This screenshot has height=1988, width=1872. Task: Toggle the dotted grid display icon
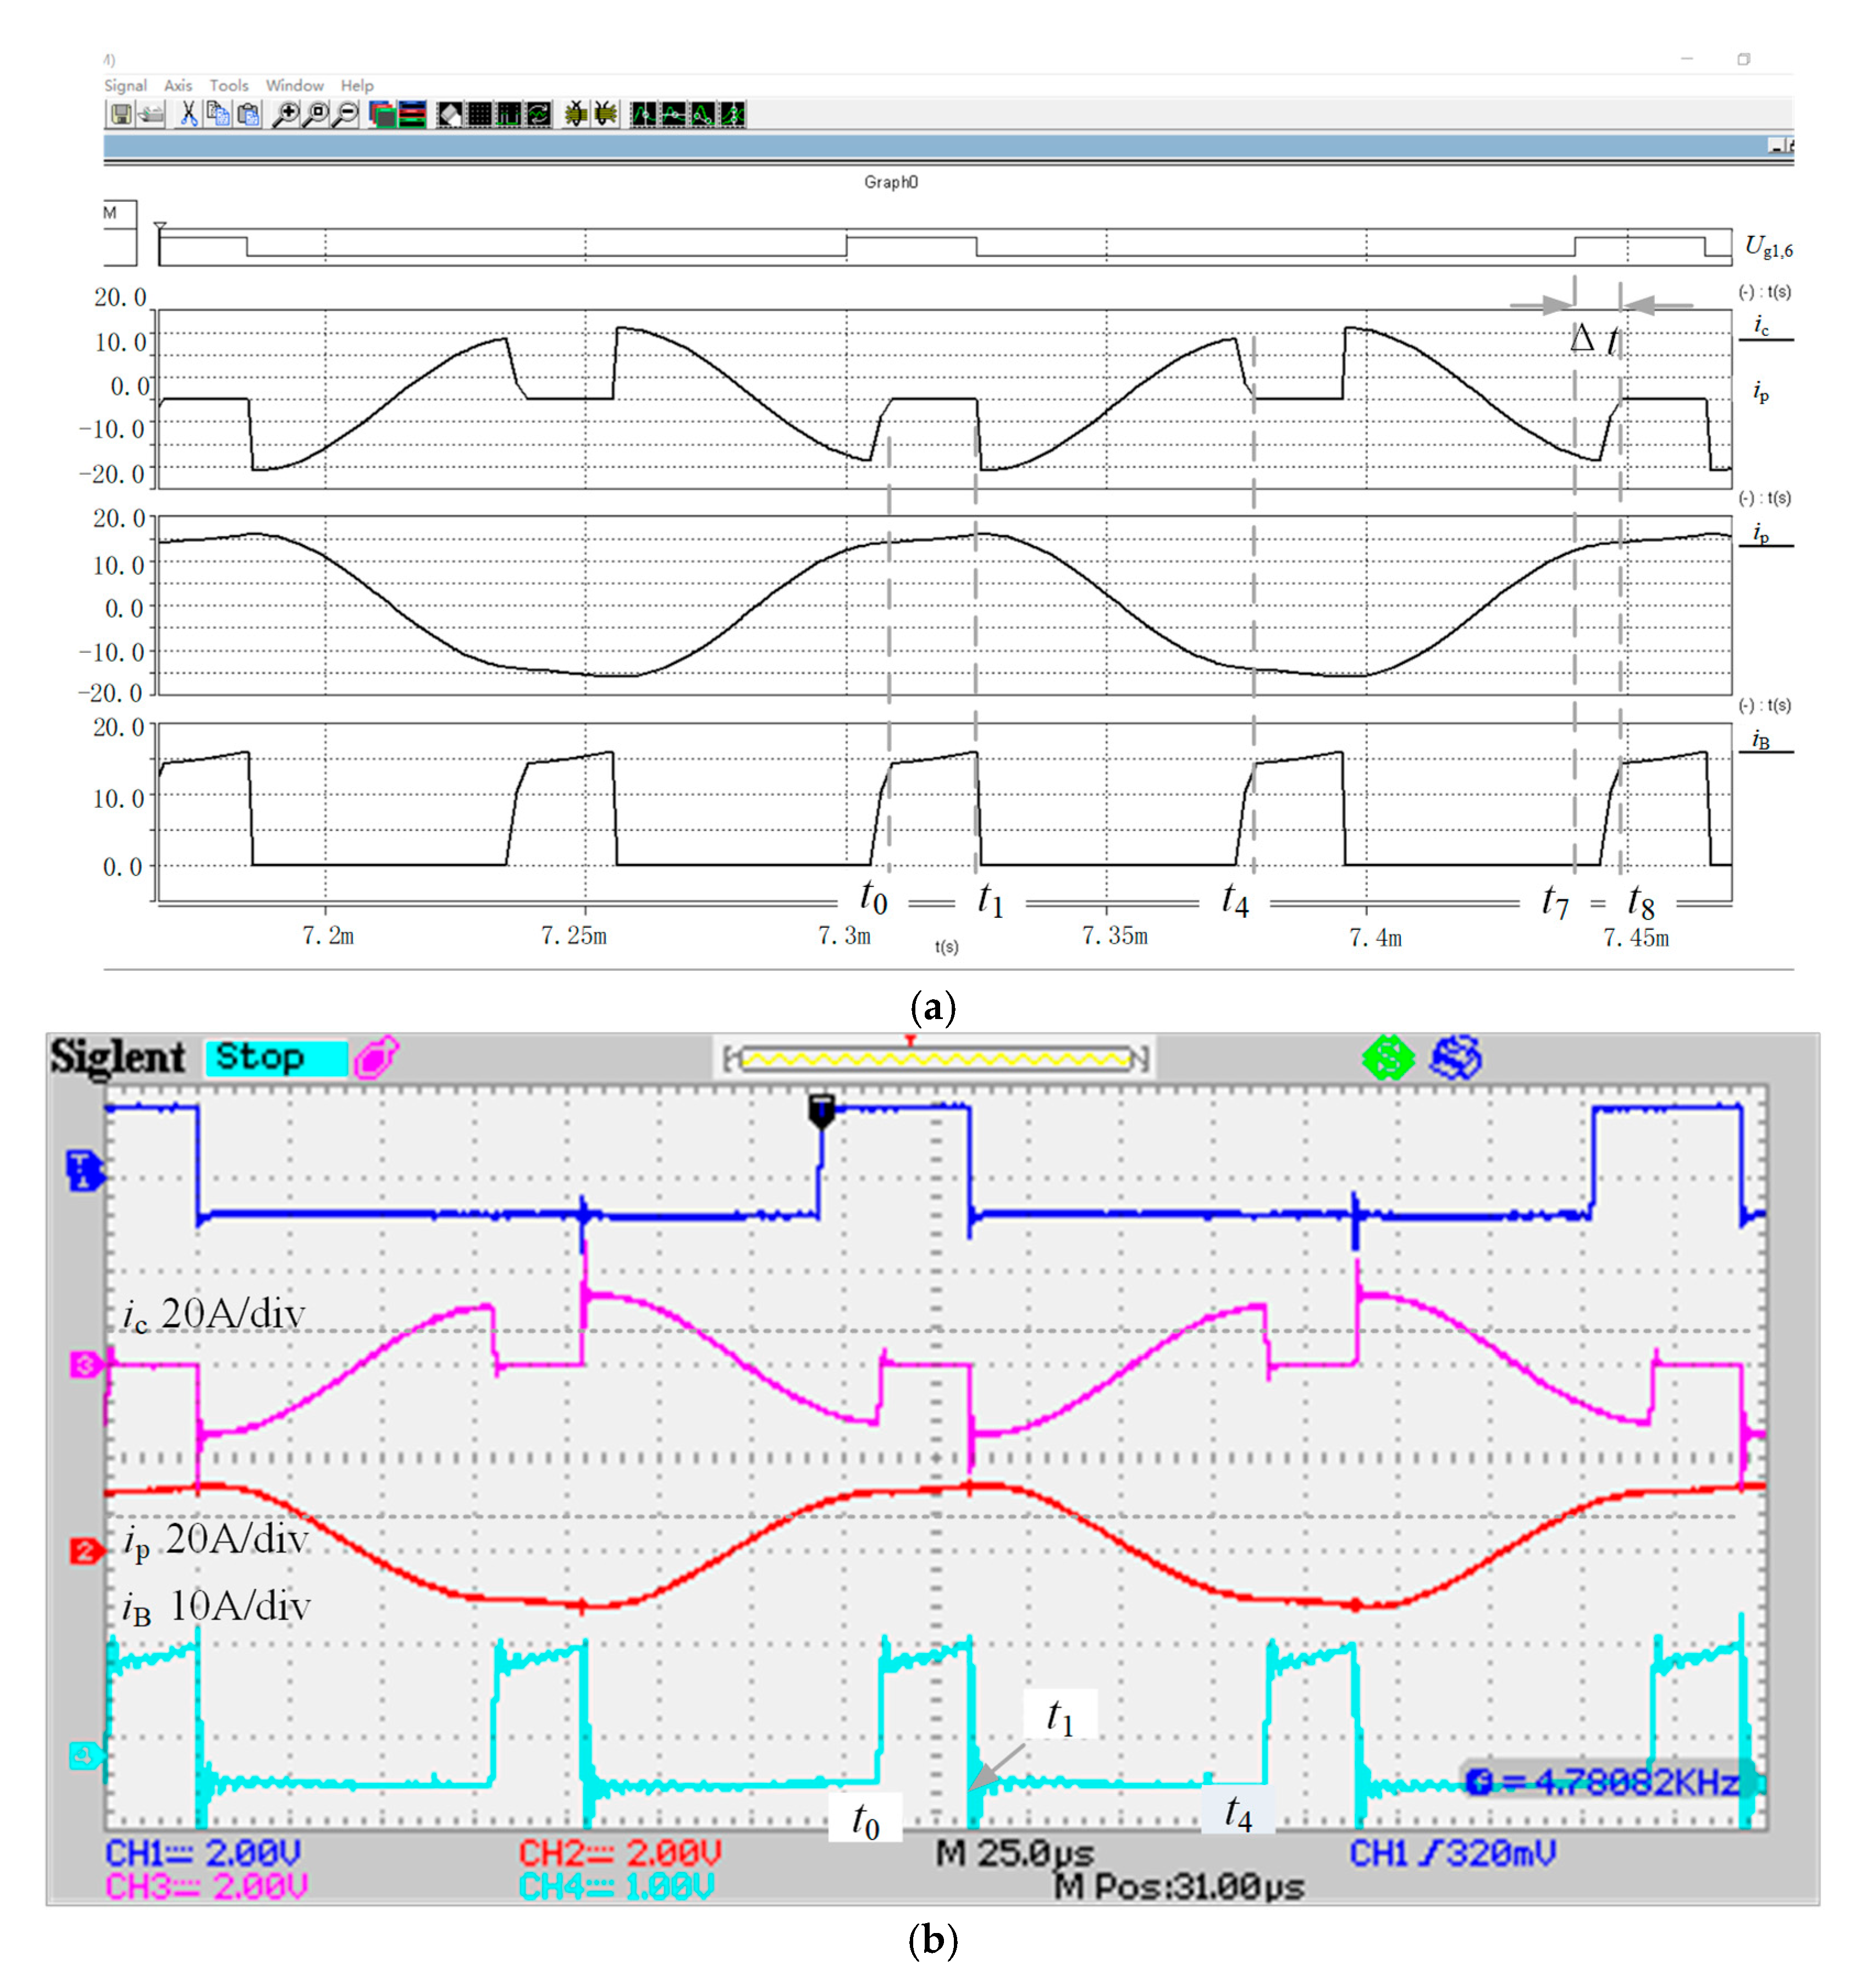click(480, 114)
